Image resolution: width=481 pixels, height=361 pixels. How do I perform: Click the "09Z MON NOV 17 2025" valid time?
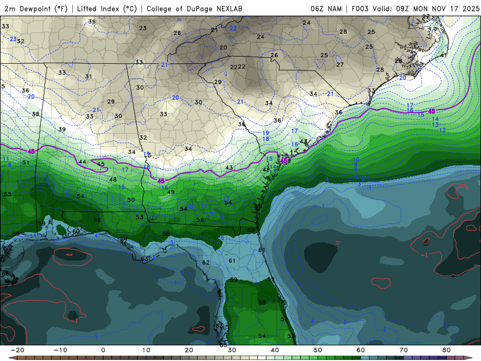(438, 8)
